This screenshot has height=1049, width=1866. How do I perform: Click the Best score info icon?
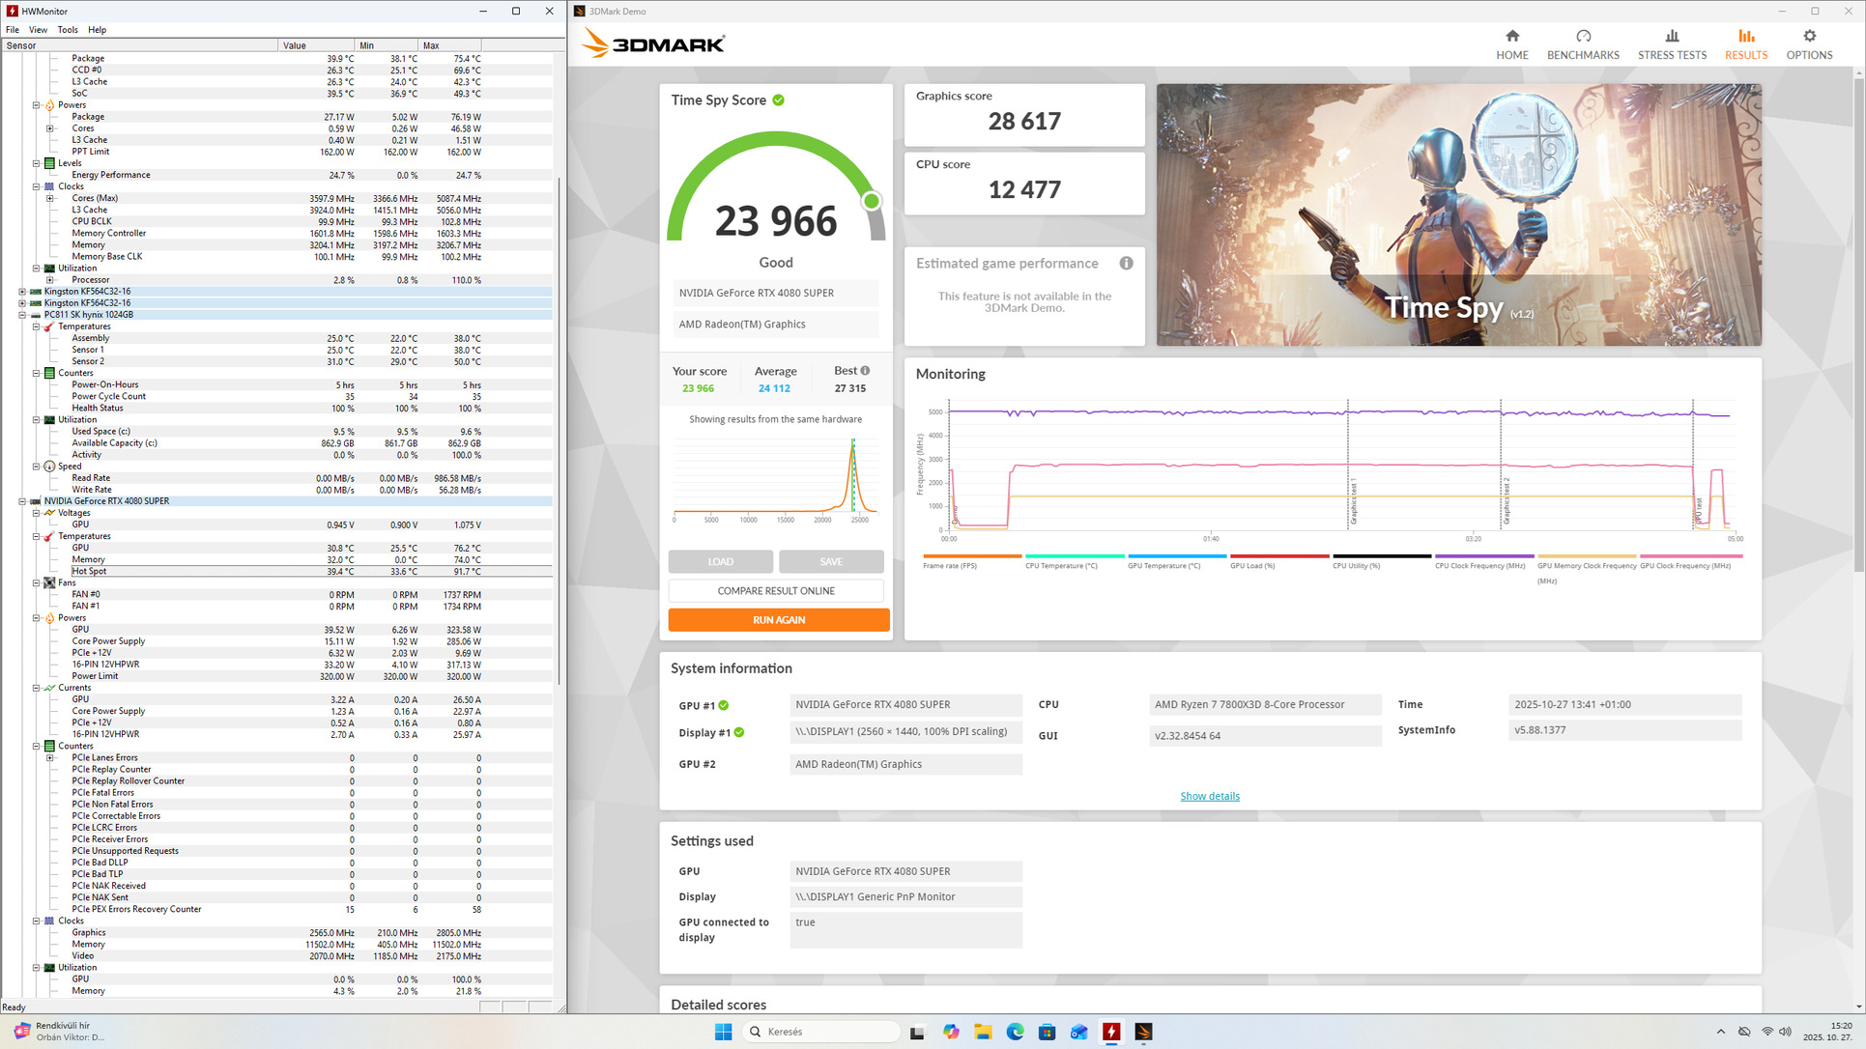(865, 371)
